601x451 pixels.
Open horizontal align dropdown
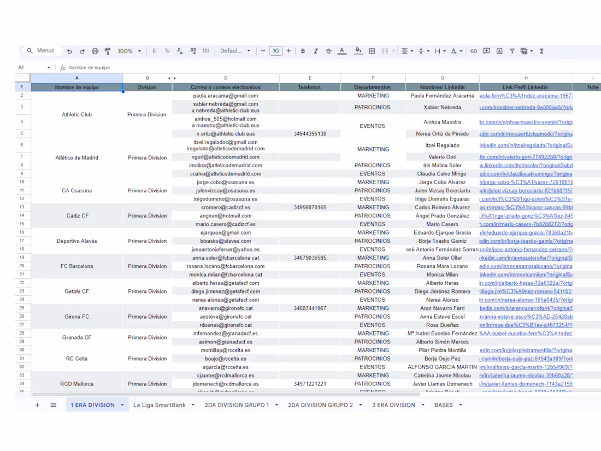point(407,51)
